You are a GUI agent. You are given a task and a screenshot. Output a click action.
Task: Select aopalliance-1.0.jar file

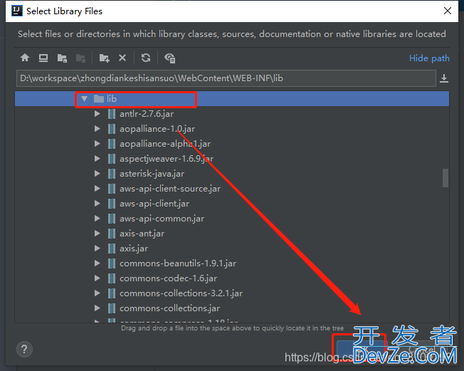[157, 129]
